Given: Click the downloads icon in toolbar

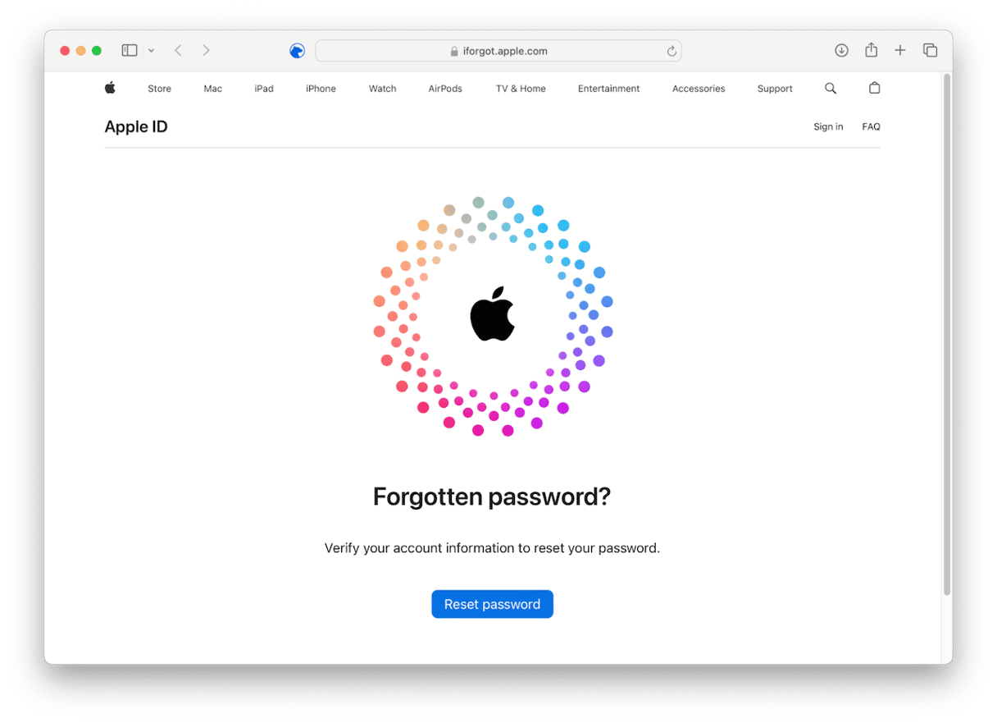Looking at the screenshot, I should pos(841,51).
